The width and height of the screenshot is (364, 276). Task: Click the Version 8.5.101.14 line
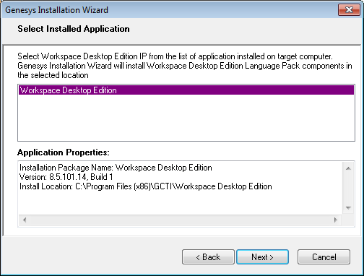click(66, 177)
